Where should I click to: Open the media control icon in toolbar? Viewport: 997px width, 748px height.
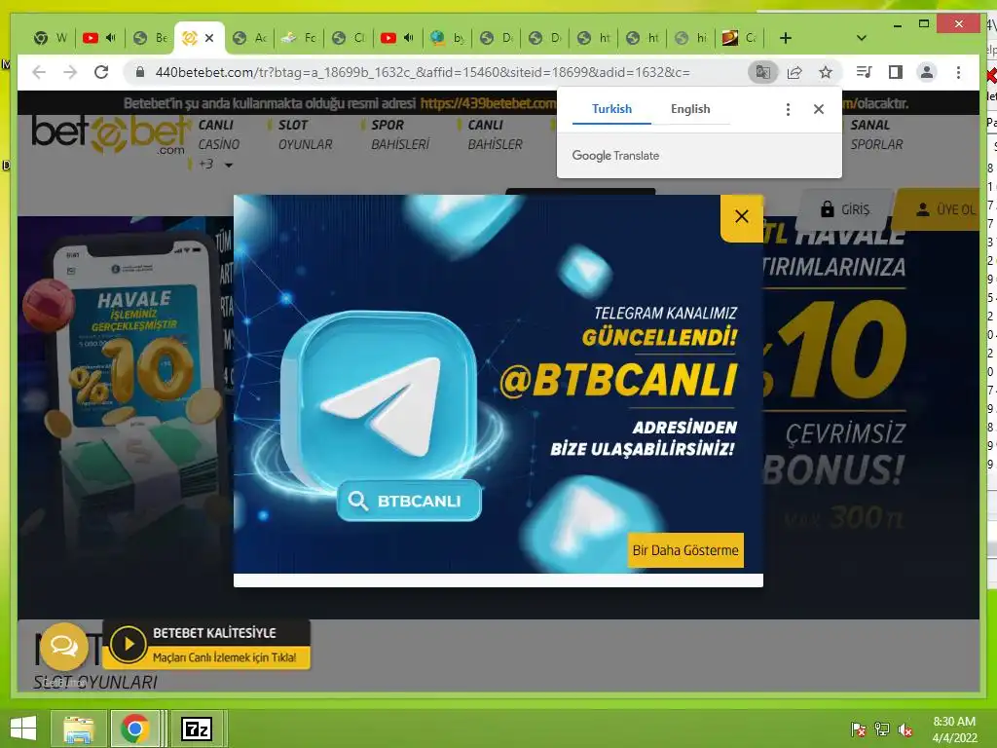pyautogui.click(x=865, y=72)
